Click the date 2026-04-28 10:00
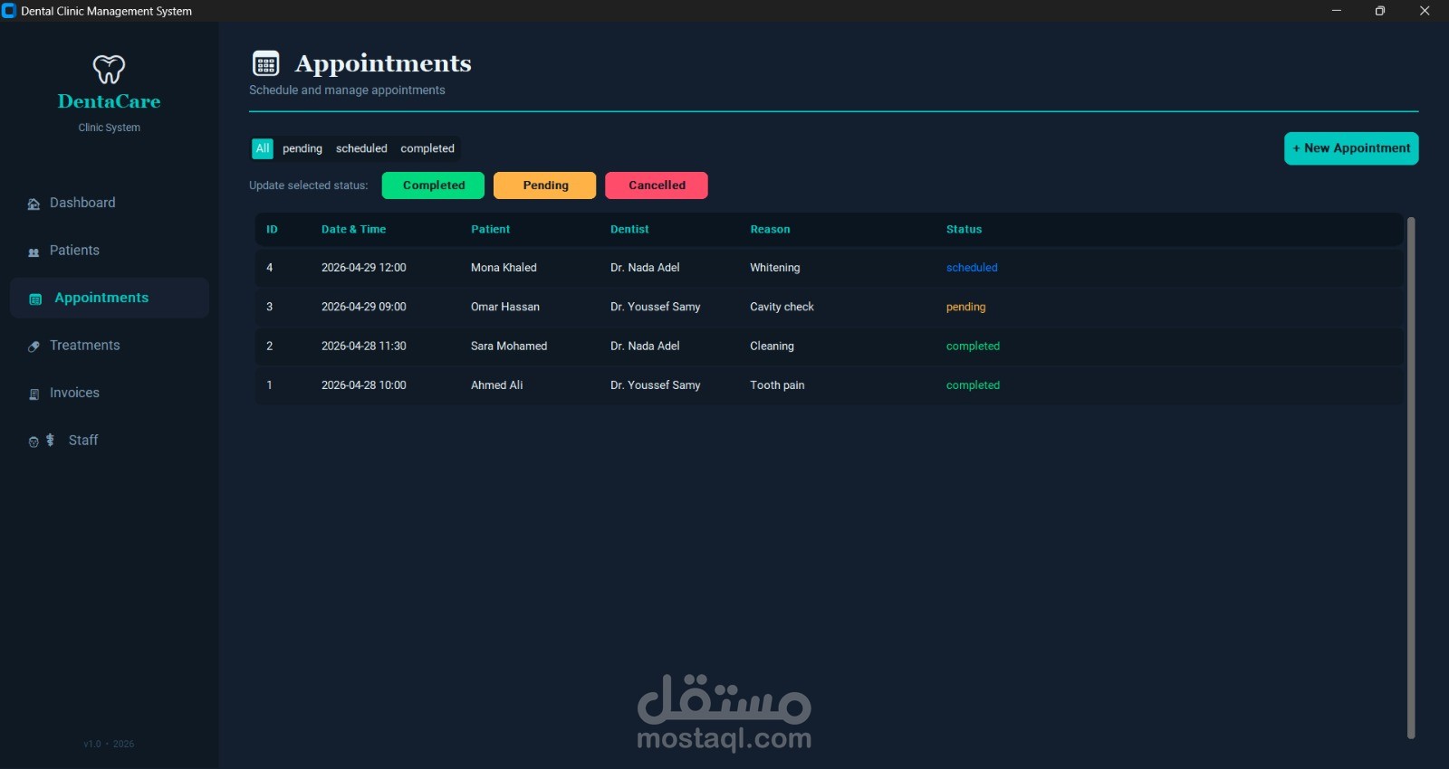The image size is (1449, 769). click(363, 385)
